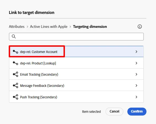Select Push Tracking (Secondary) row text
This screenshot has width=156, height=124.
point(39,97)
